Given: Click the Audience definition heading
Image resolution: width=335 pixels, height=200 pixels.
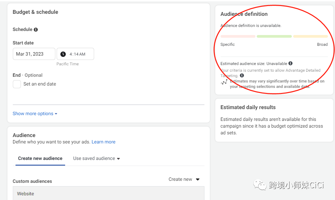Looking at the screenshot, I should [244, 14].
